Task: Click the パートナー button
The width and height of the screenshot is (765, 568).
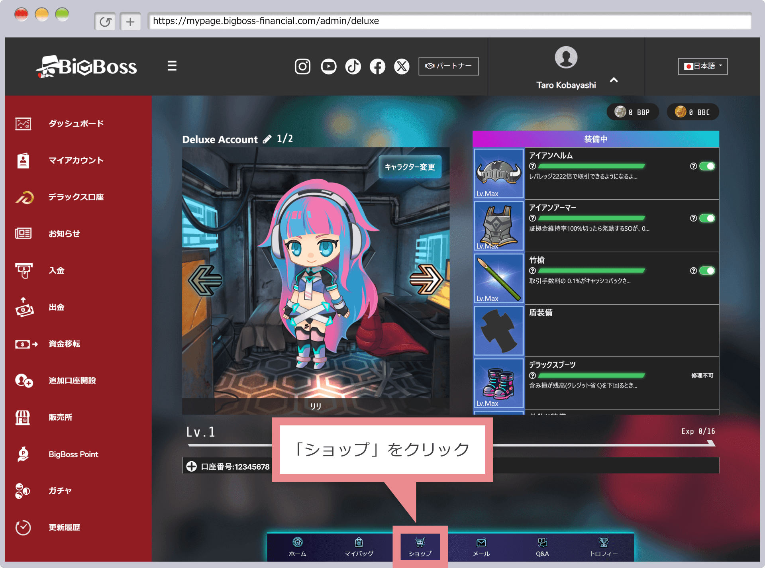Action: click(448, 66)
